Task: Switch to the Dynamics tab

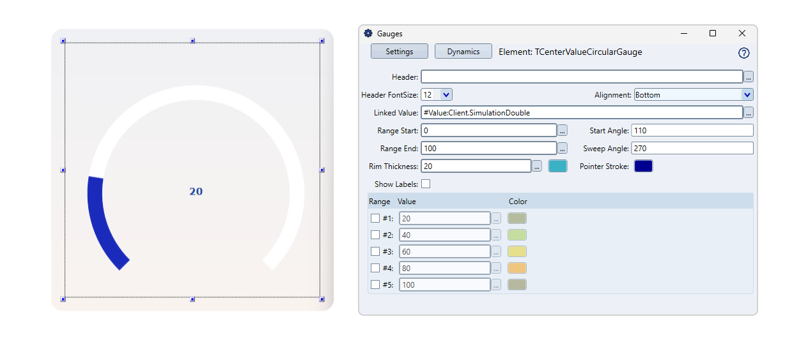Action: (463, 52)
